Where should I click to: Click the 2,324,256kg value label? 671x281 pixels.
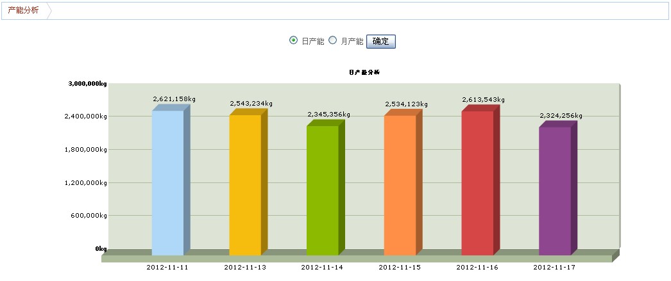pos(561,116)
